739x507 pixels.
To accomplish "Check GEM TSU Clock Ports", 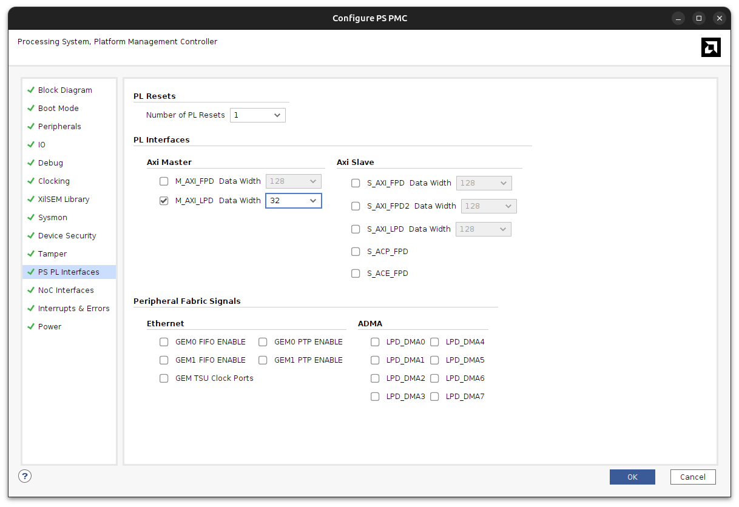I will (164, 378).
